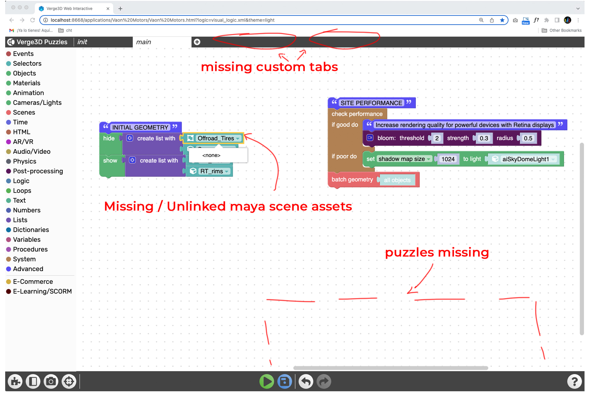Click the browser share icon
The height and width of the screenshot is (393, 590).
492,20
